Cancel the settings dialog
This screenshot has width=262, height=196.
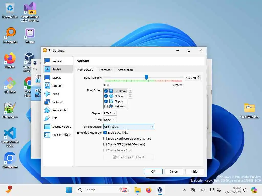coord(174,171)
